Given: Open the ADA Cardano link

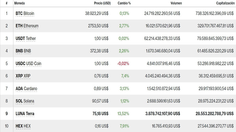Looking at the screenshot, I should pyautogui.click(x=26, y=89).
